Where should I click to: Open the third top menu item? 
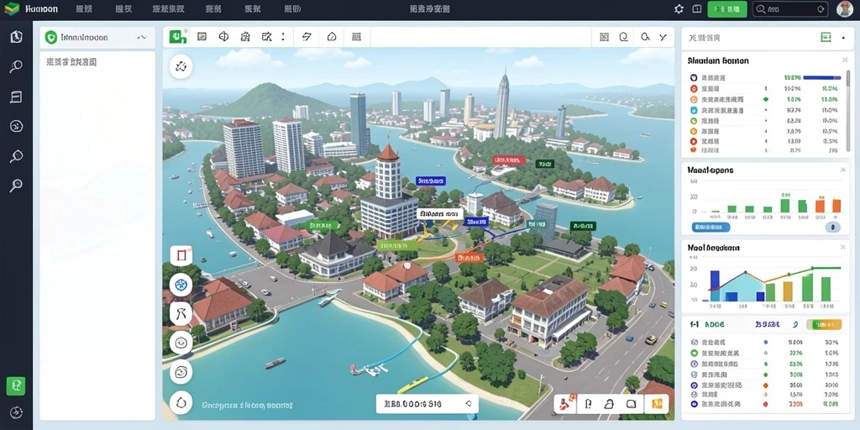click(x=168, y=8)
